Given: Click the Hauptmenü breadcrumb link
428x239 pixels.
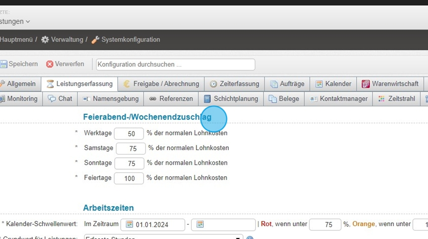Looking at the screenshot, I should tap(16, 40).
